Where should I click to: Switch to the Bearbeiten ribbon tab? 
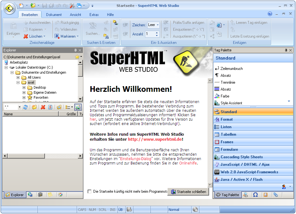30,14
